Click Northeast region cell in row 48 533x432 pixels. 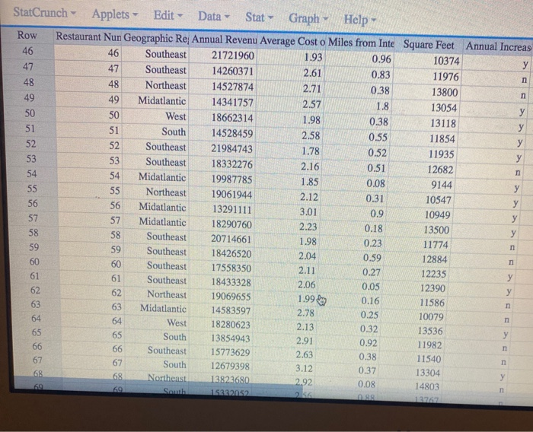(x=165, y=85)
